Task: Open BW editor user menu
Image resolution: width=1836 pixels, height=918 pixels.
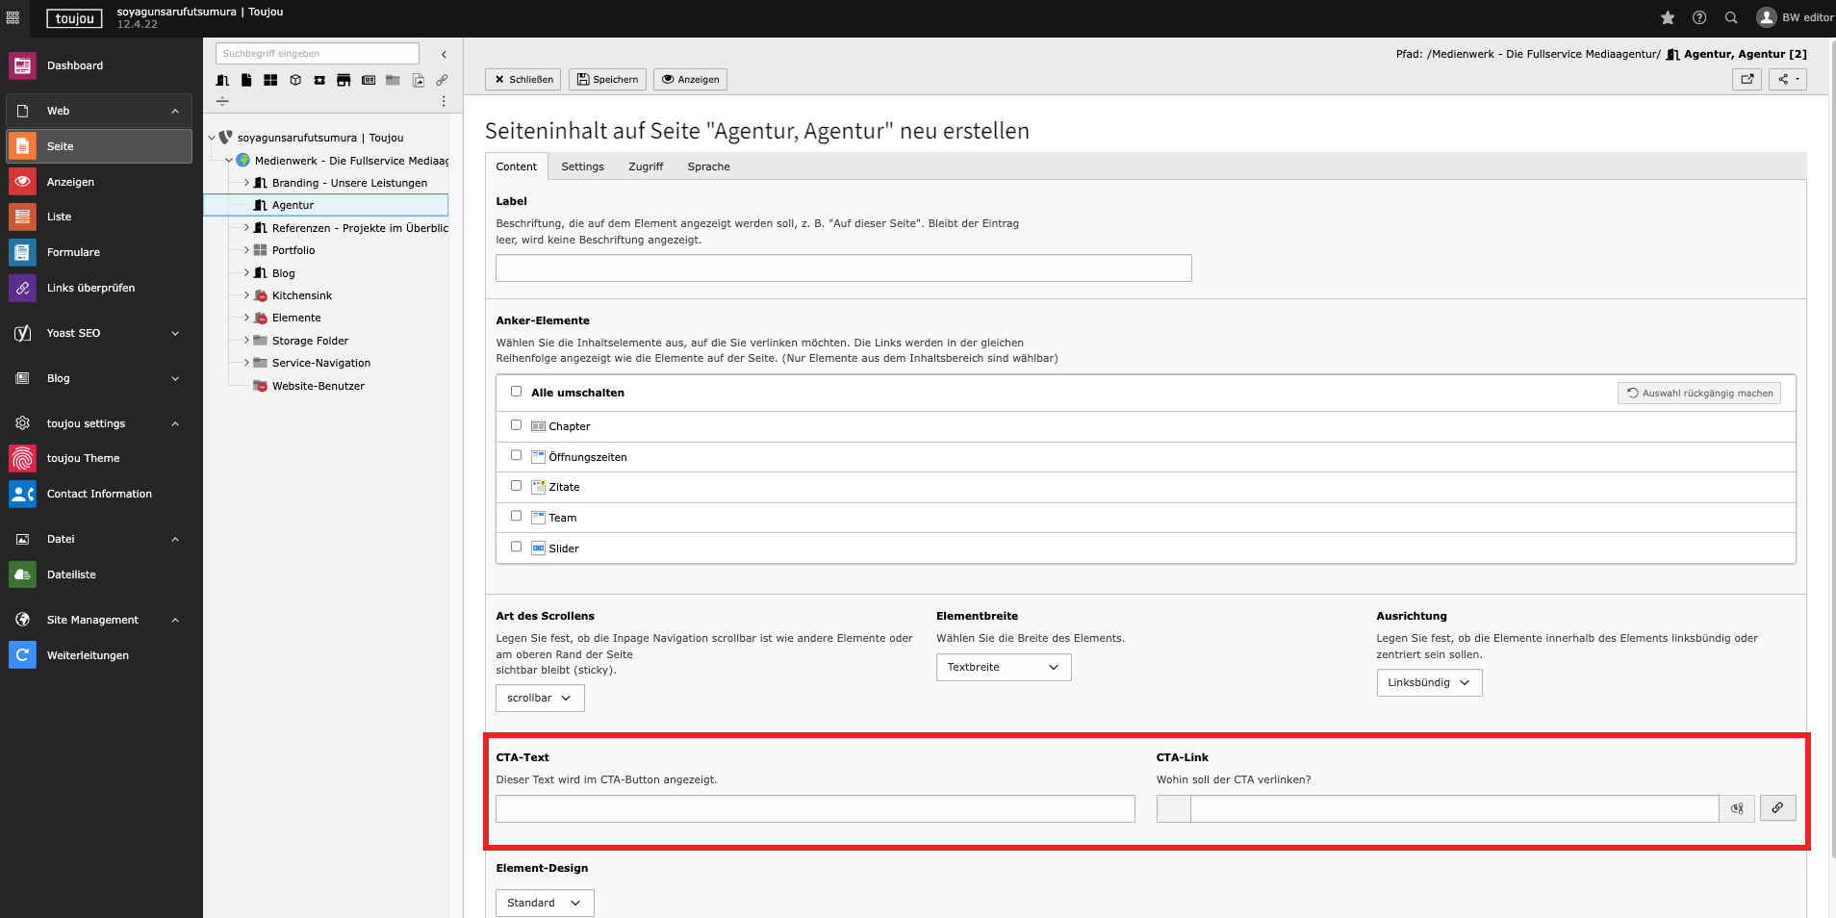Action: tap(1795, 17)
